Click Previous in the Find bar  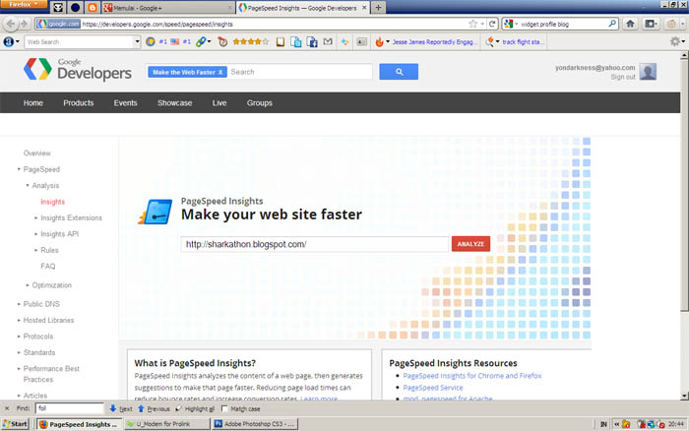[154, 408]
